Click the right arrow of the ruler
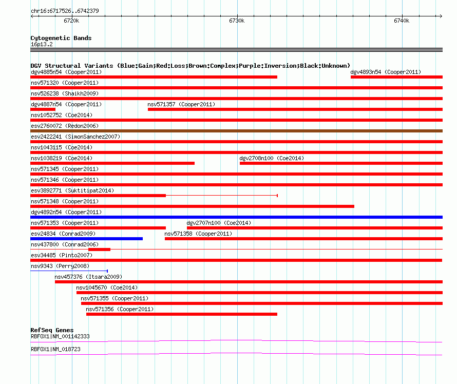457x384 pixels. tap(441, 16)
